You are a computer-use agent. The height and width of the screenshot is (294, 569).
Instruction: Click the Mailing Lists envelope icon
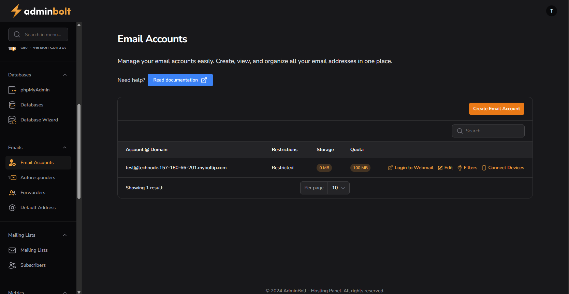pos(12,250)
